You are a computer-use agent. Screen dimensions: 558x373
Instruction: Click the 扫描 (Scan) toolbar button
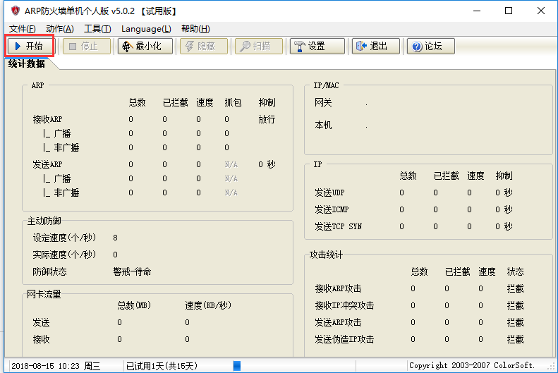[x=258, y=47]
